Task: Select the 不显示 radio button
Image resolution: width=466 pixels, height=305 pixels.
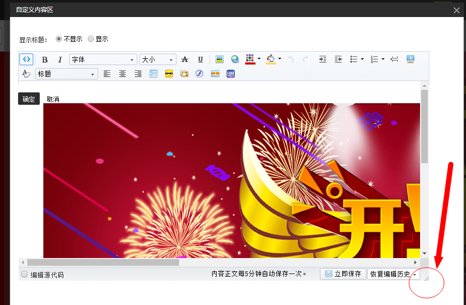Action: click(59, 39)
